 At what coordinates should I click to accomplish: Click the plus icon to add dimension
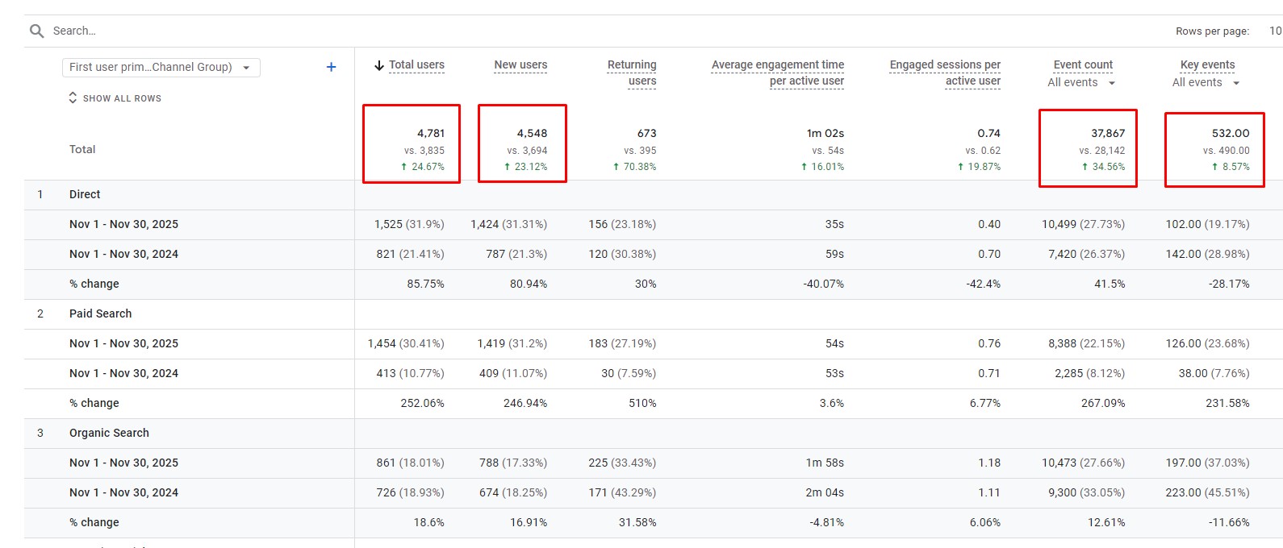coord(331,67)
